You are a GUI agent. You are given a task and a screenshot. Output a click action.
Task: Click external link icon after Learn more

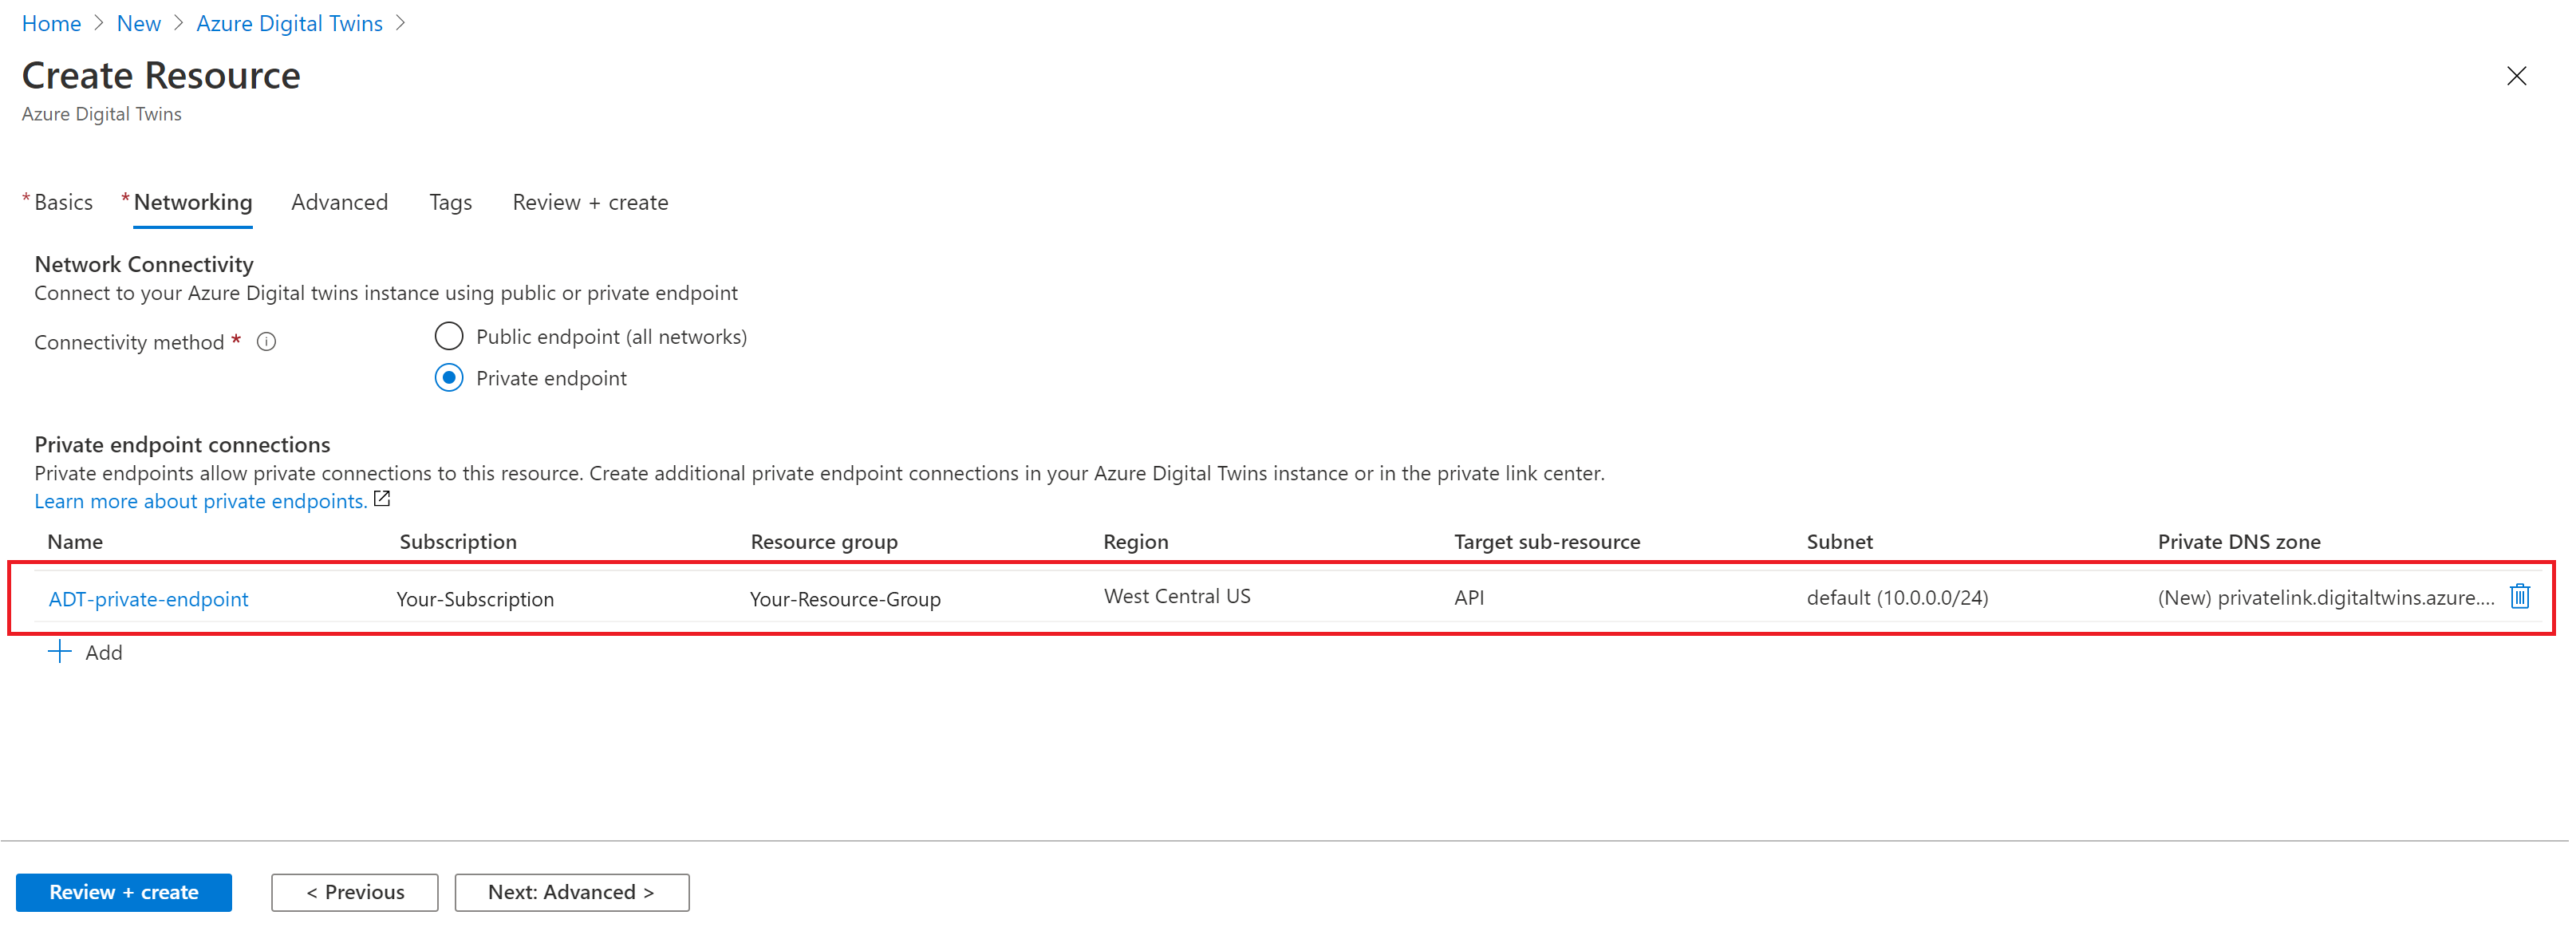tap(382, 499)
